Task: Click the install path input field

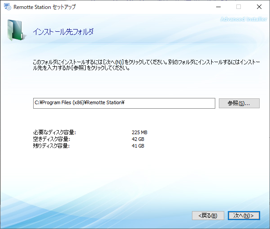Action: (124, 103)
